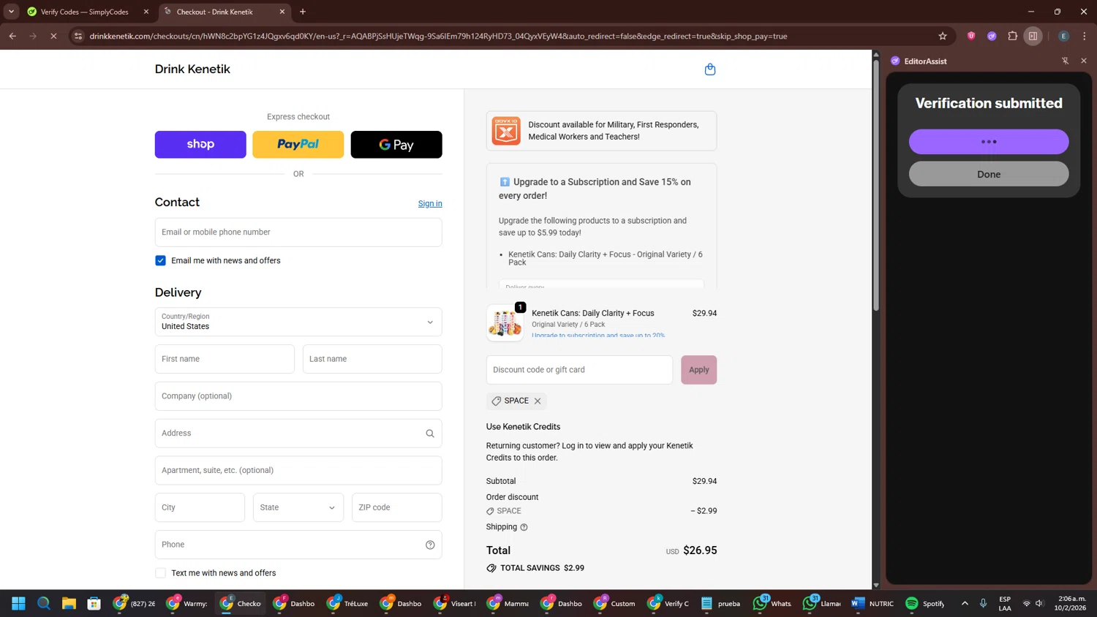
Task: Remove the SPACE discount code
Action: click(538, 401)
